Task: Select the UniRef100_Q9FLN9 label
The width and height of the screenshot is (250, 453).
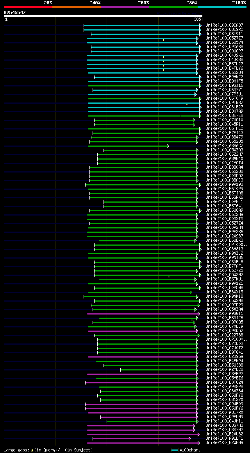Action: tap(224, 417)
